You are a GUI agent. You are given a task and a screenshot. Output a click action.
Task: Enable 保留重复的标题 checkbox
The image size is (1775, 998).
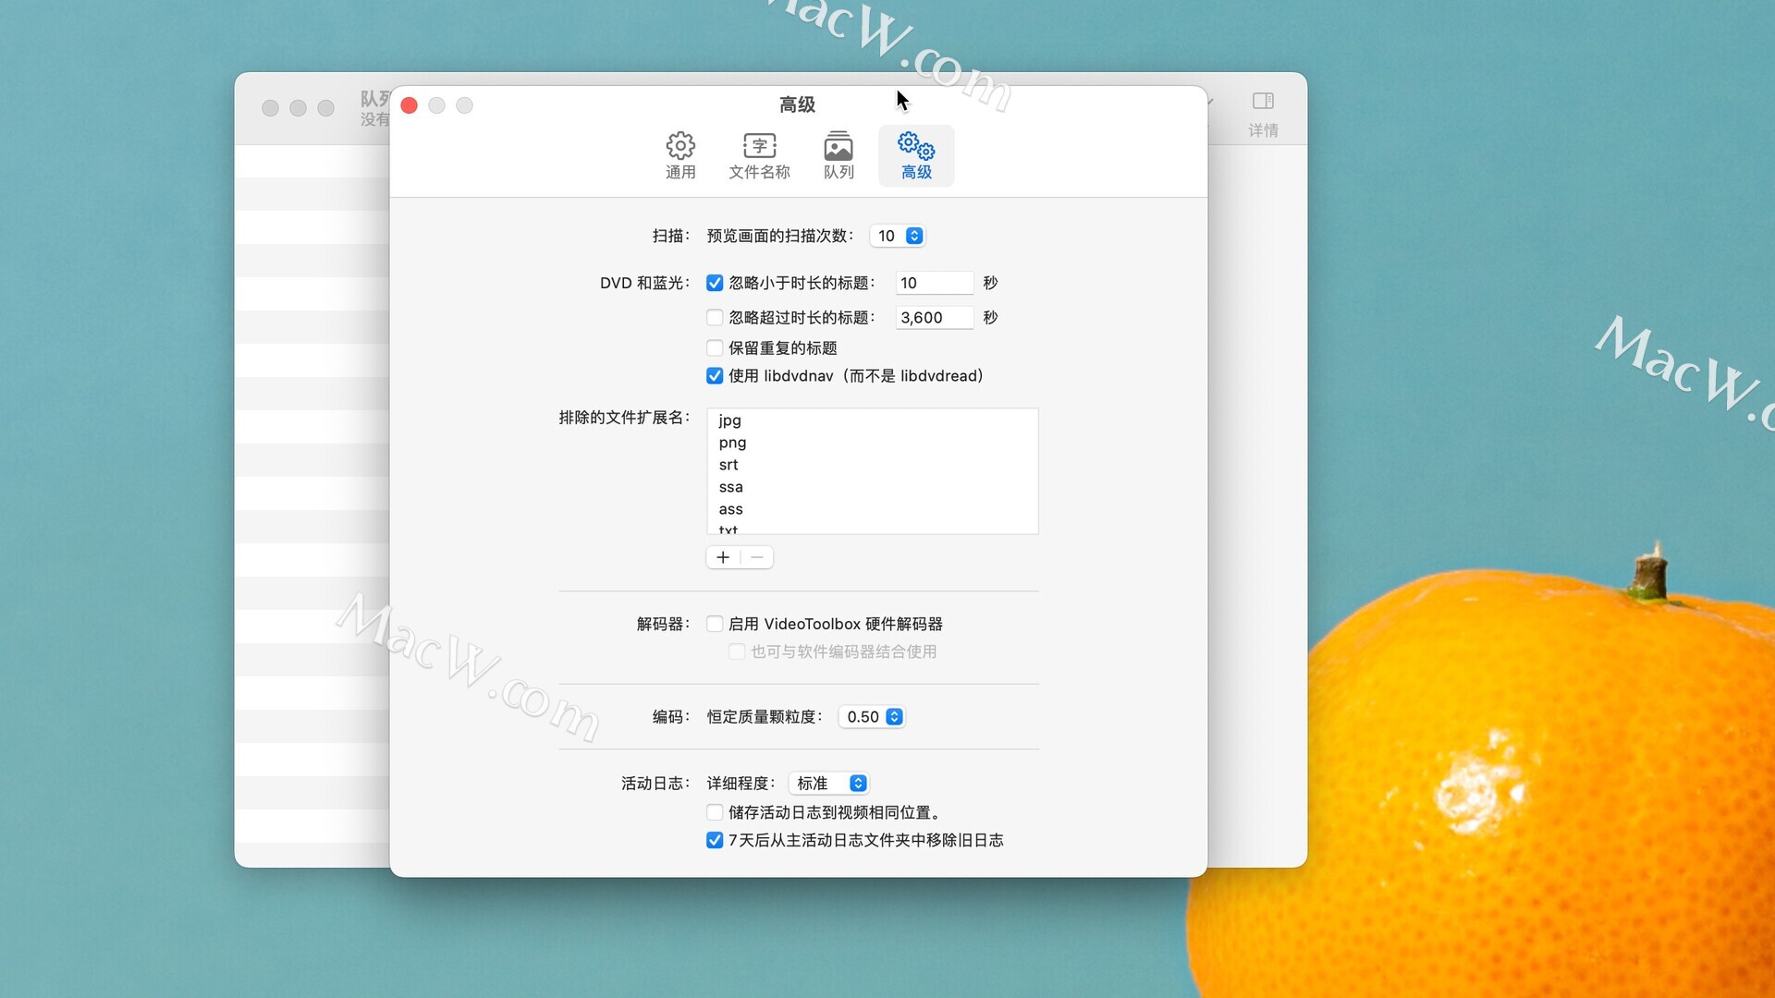click(715, 347)
